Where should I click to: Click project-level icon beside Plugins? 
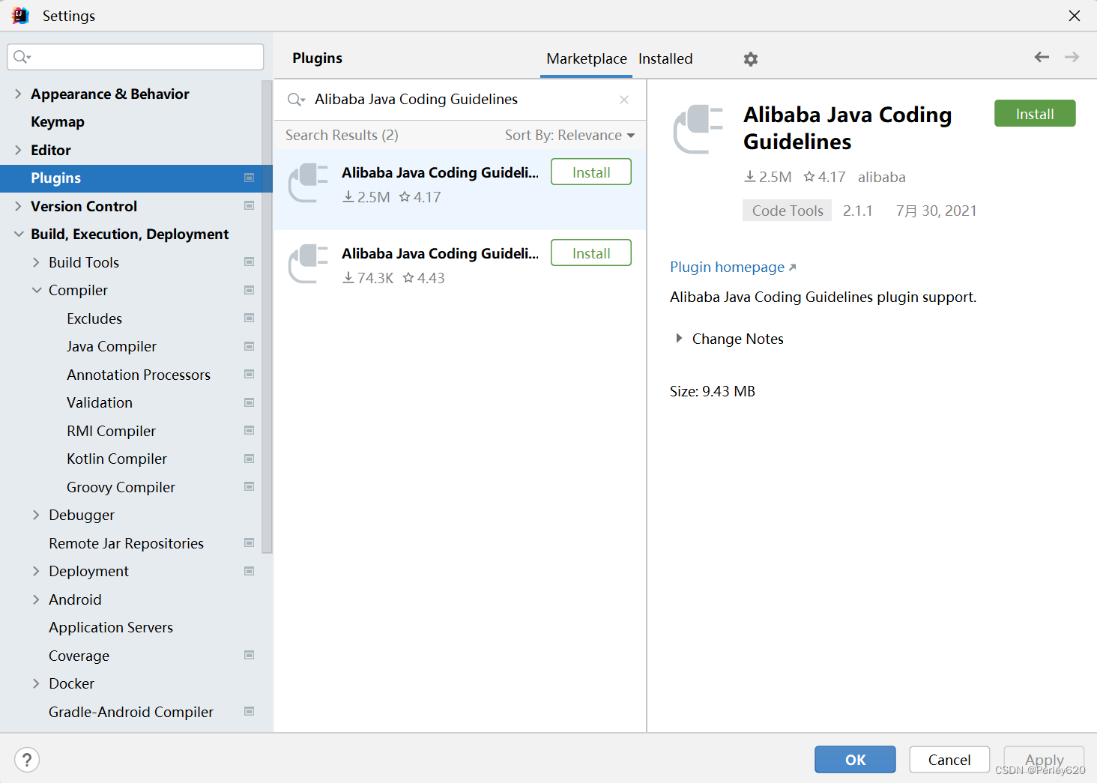pyautogui.click(x=250, y=178)
